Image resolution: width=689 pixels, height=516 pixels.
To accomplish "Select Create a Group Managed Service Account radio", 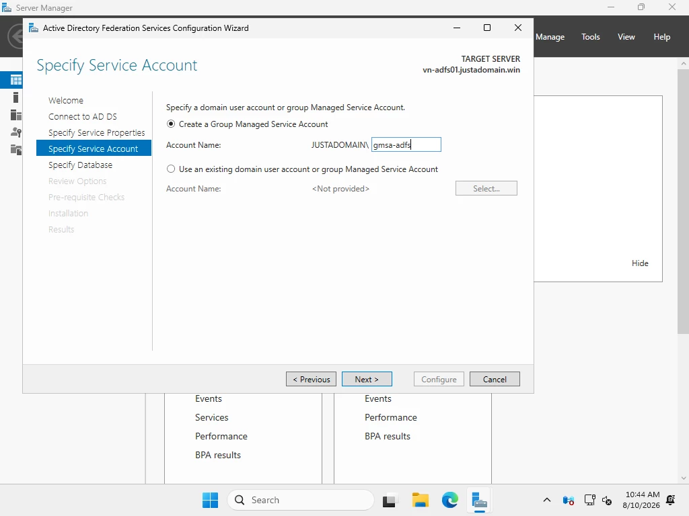I will (171, 124).
